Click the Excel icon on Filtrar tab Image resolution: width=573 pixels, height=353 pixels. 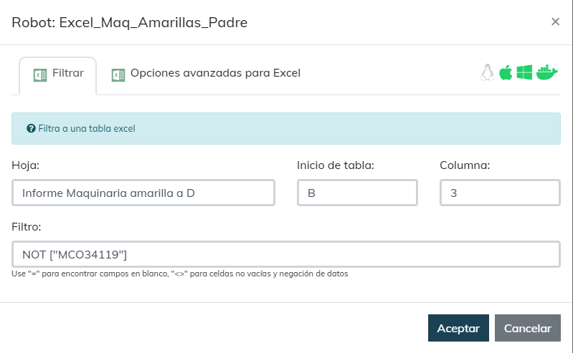click(40, 74)
